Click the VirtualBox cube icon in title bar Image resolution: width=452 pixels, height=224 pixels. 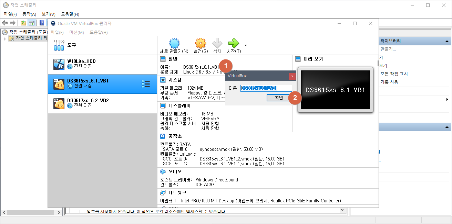(x=53, y=23)
